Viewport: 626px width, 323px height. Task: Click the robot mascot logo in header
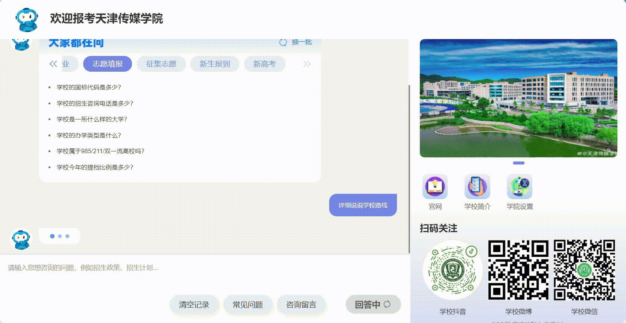27,19
